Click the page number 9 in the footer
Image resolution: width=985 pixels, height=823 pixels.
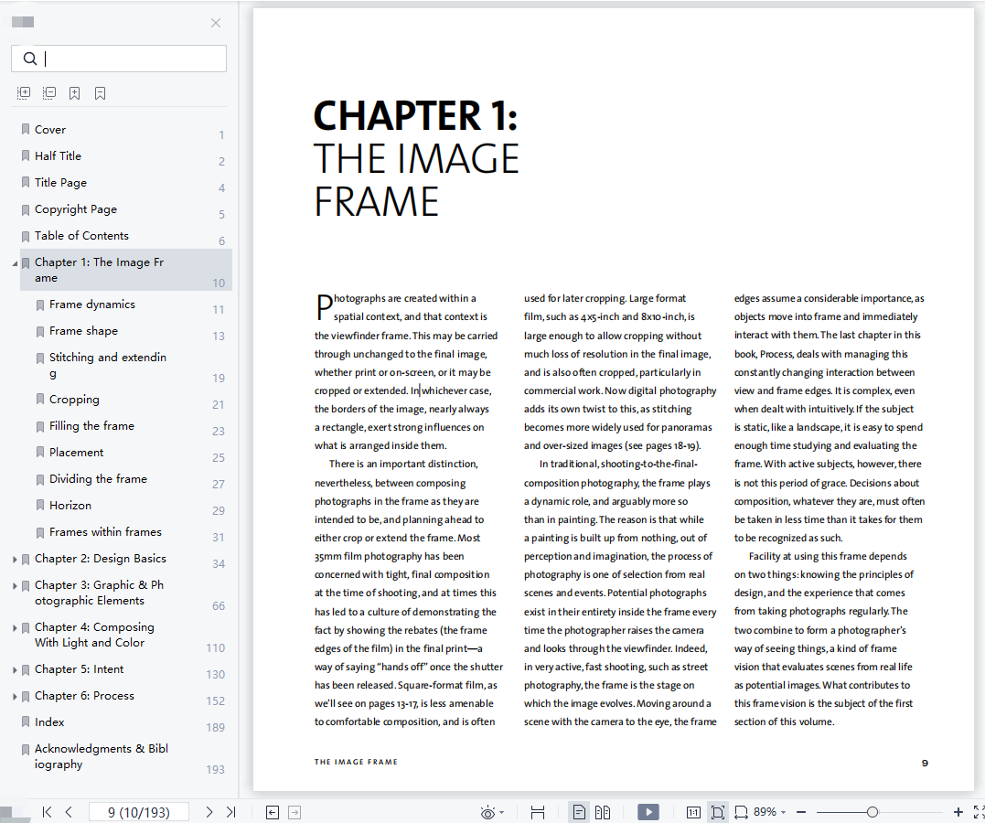pos(925,763)
